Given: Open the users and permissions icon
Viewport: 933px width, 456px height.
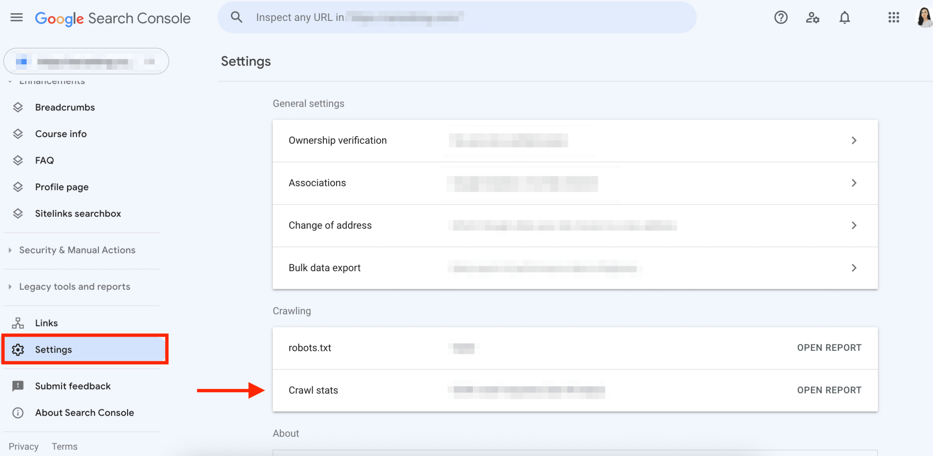Looking at the screenshot, I should 812,17.
